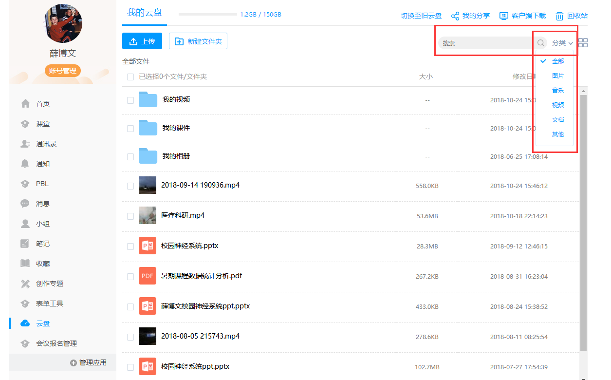Click the 会议报名管理 icon
Image resolution: width=611 pixels, height=380 pixels.
[25, 343]
